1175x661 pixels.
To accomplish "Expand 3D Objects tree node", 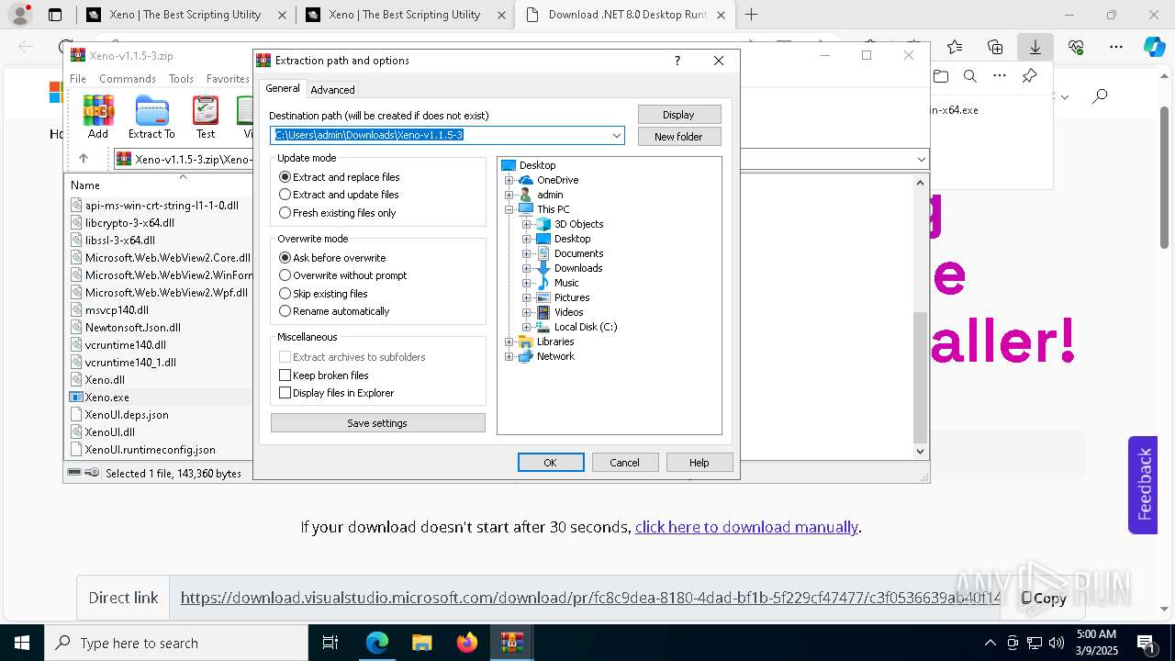I will (x=526, y=224).
